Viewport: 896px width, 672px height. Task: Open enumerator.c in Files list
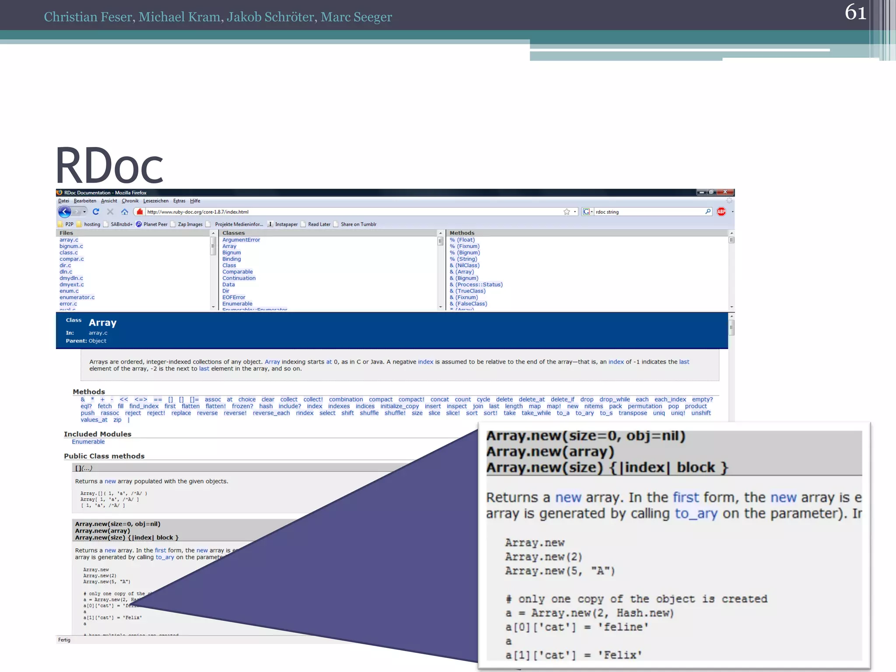(77, 297)
